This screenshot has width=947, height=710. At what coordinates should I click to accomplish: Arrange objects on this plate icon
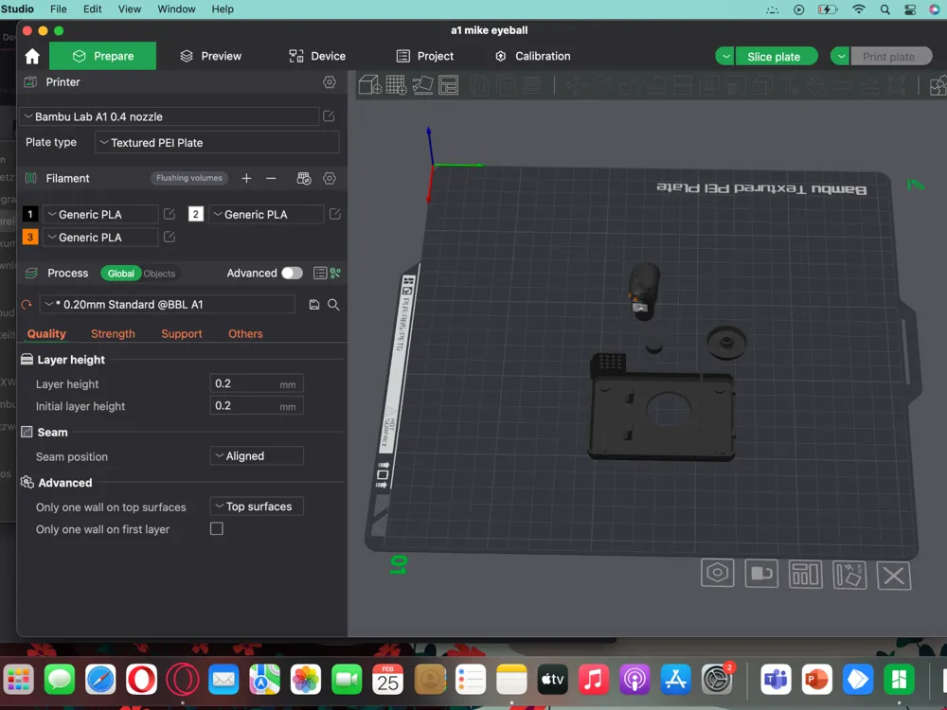806,575
